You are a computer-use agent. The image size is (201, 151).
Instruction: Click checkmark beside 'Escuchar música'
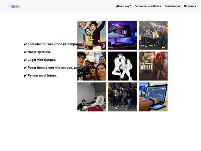coord(25,44)
